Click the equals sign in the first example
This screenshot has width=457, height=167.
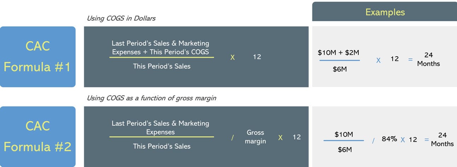click(x=410, y=59)
